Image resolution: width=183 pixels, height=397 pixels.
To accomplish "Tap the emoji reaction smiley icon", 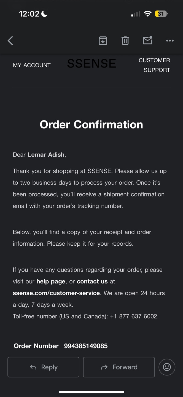I will tap(167, 367).
